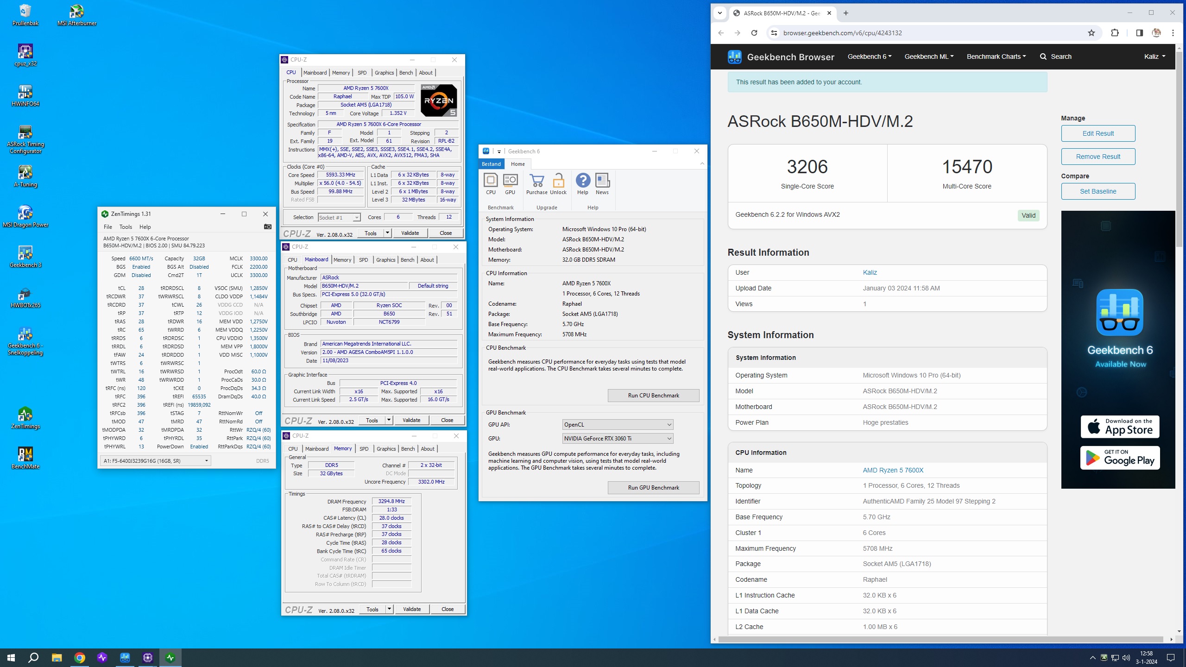Image resolution: width=1186 pixels, height=667 pixels.
Task: Bookmark this page with star icon
Action: [x=1091, y=33]
